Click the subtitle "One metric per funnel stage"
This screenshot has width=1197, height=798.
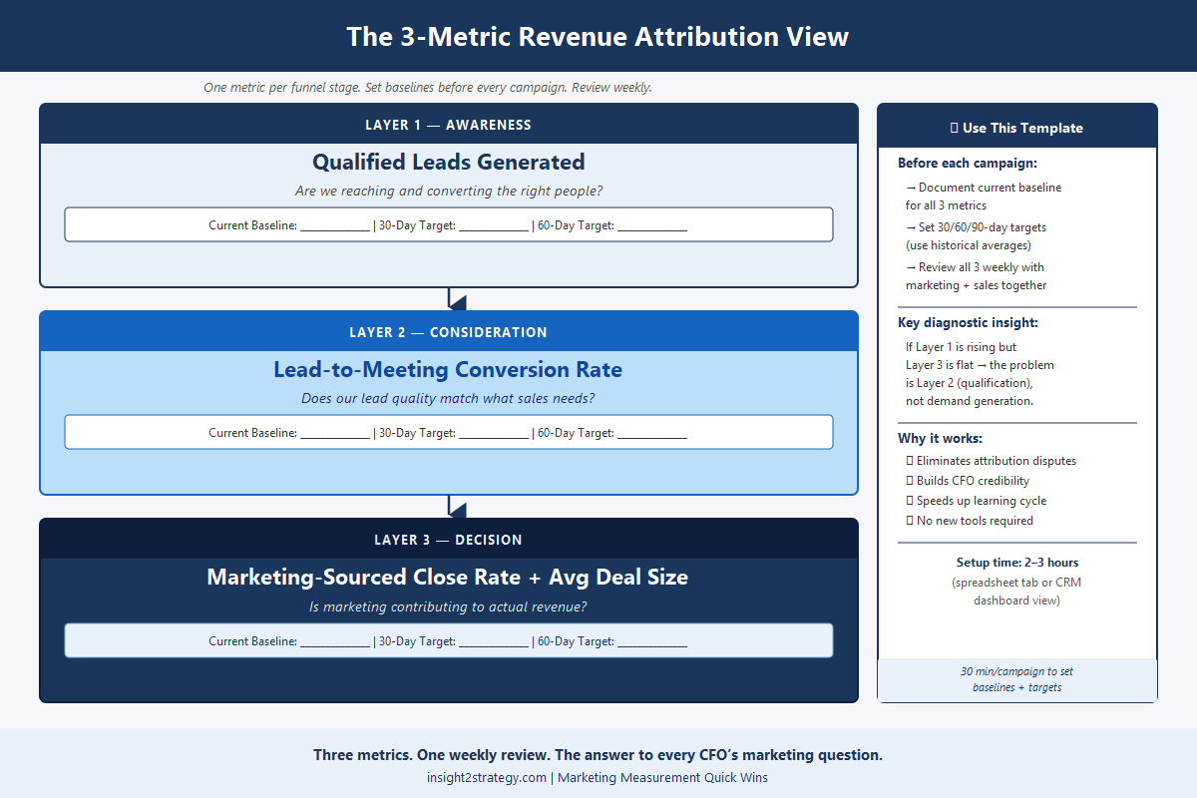281,87
